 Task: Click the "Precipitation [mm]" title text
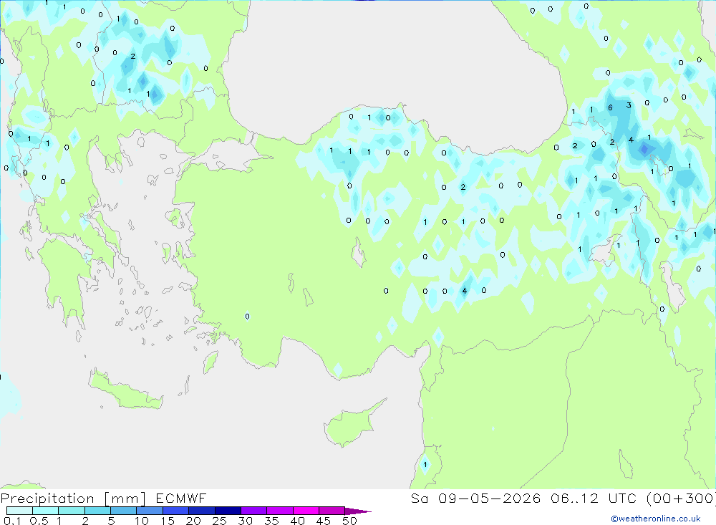coord(73,498)
